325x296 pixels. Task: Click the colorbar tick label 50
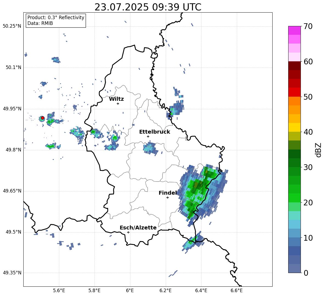coord(308,97)
